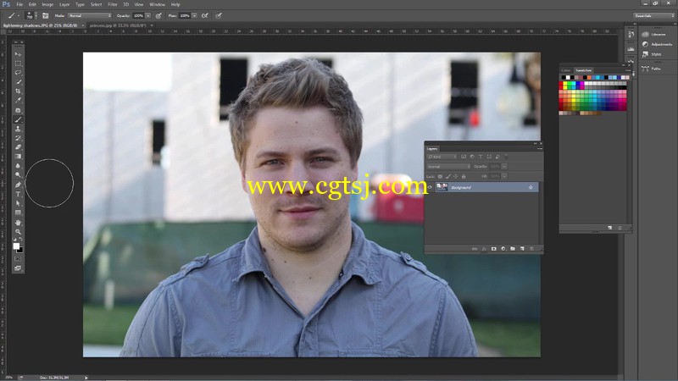This screenshot has height=381, width=678.
Task: Toggle lock all padlock icon
Action: tap(464, 176)
